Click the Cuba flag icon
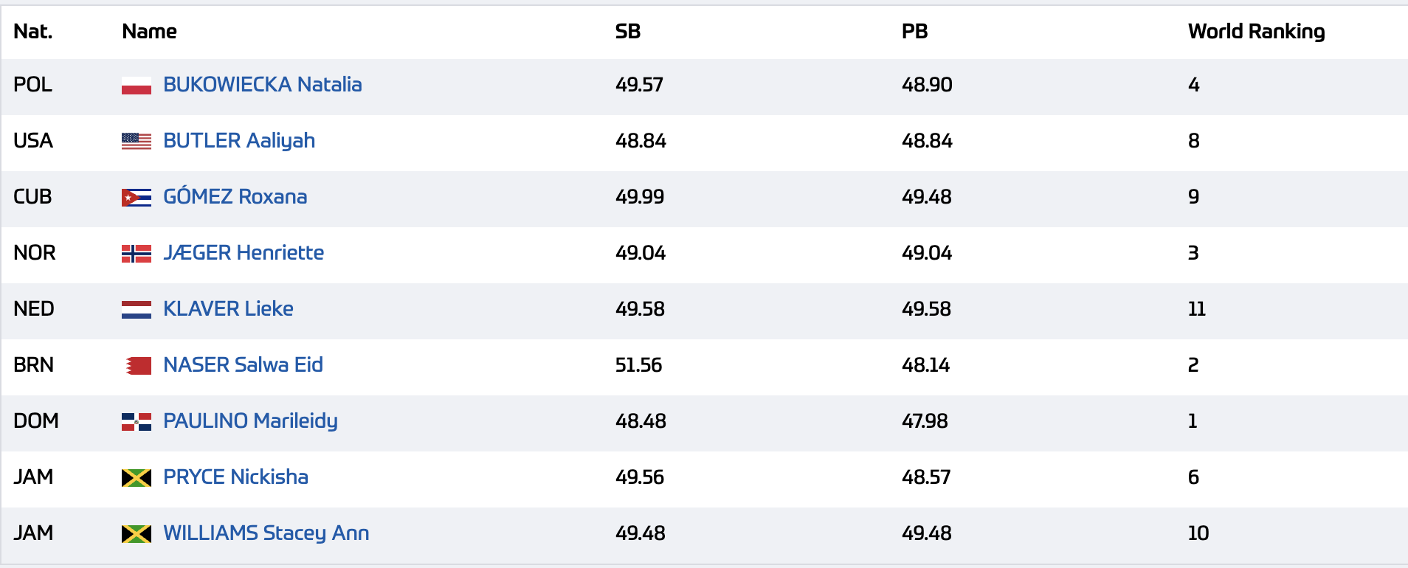 [x=137, y=198]
